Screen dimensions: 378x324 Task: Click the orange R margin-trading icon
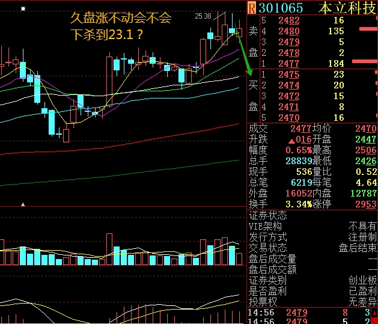[252, 8]
